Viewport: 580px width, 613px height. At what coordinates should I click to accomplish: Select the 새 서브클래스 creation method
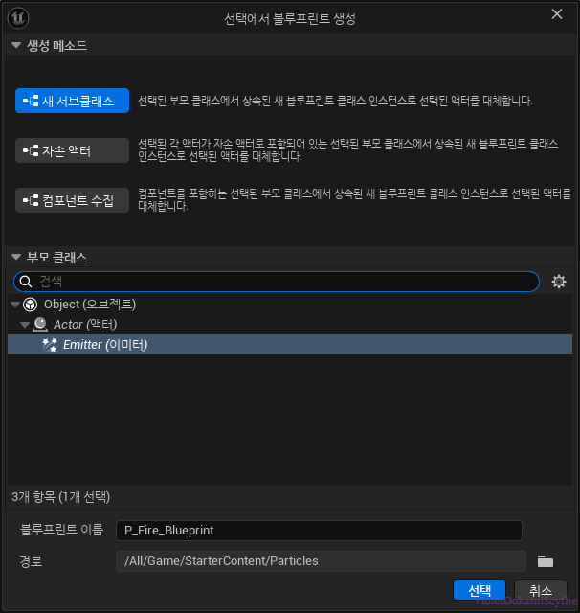[x=72, y=101]
